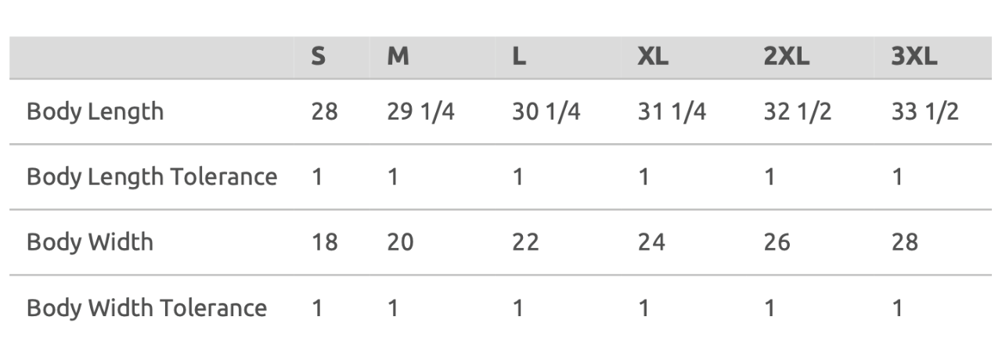The image size is (1002, 360).
Task: Select Body Length value 31 1/4
Action: 672,112
